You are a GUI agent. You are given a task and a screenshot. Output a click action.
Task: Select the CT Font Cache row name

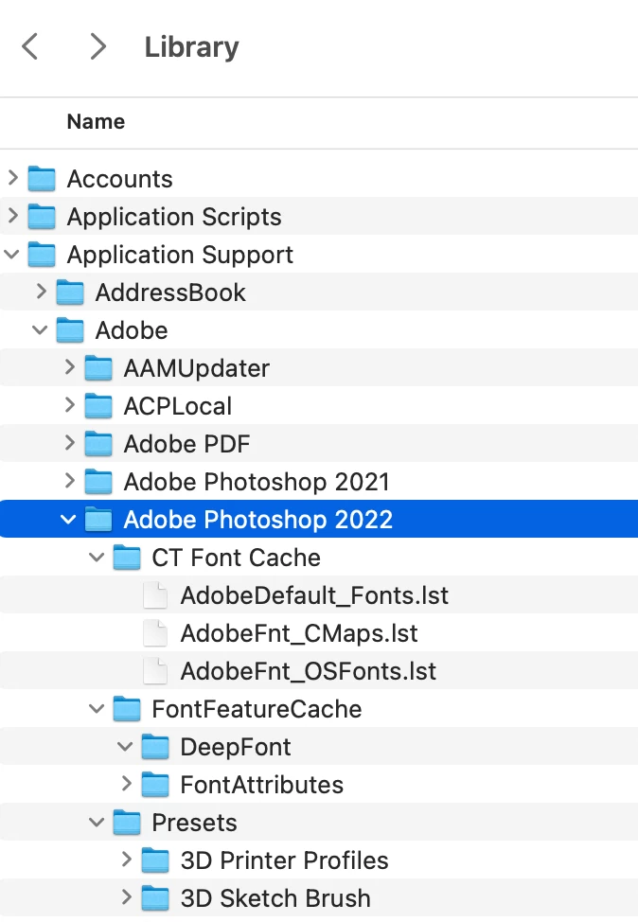tap(237, 558)
